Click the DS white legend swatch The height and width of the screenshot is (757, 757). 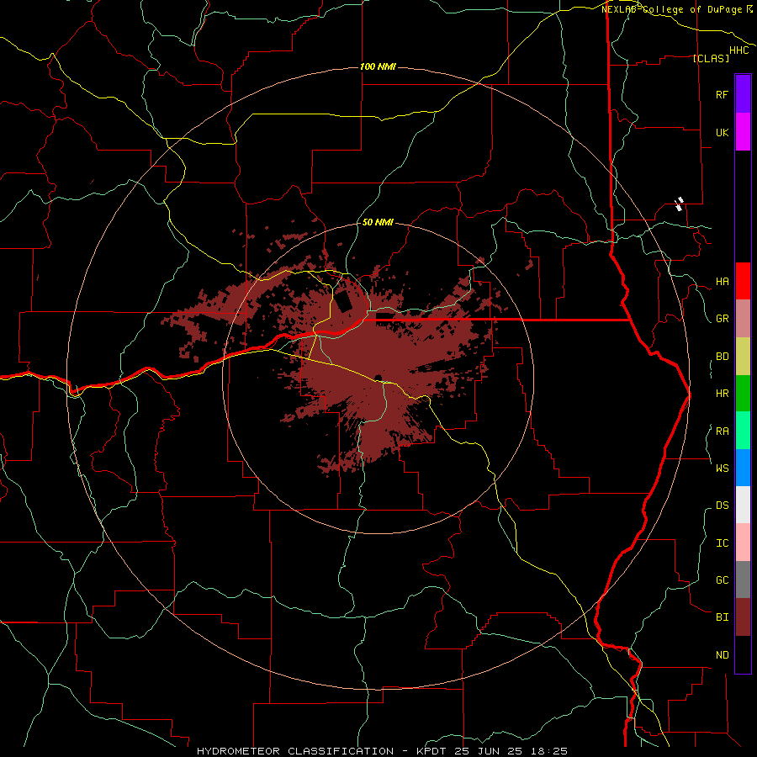(x=743, y=505)
